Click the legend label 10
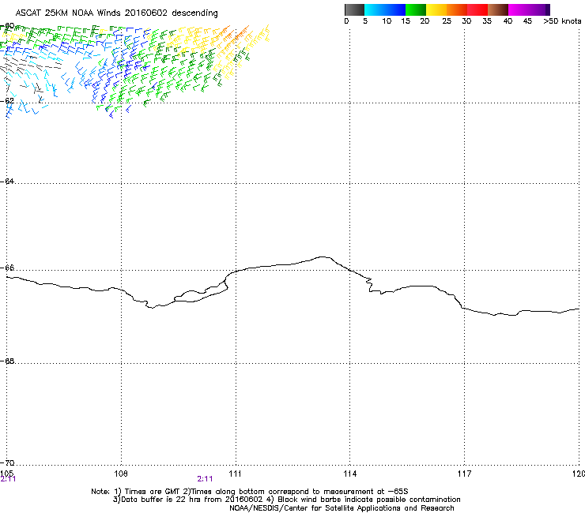 tap(386, 21)
